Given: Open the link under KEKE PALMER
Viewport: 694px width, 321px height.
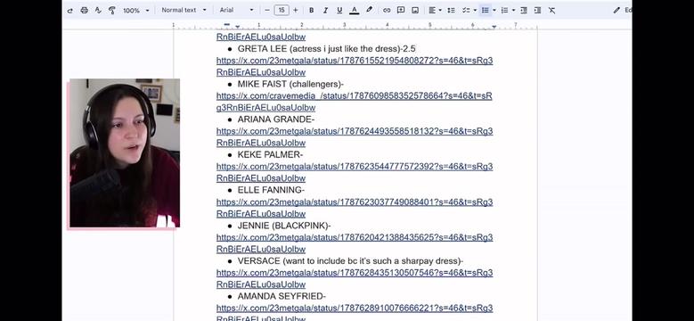Looking at the screenshot, I should tap(355, 172).
